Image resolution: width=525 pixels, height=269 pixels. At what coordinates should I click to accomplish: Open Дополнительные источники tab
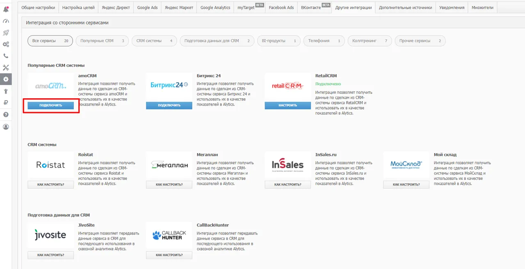(x=406, y=7)
